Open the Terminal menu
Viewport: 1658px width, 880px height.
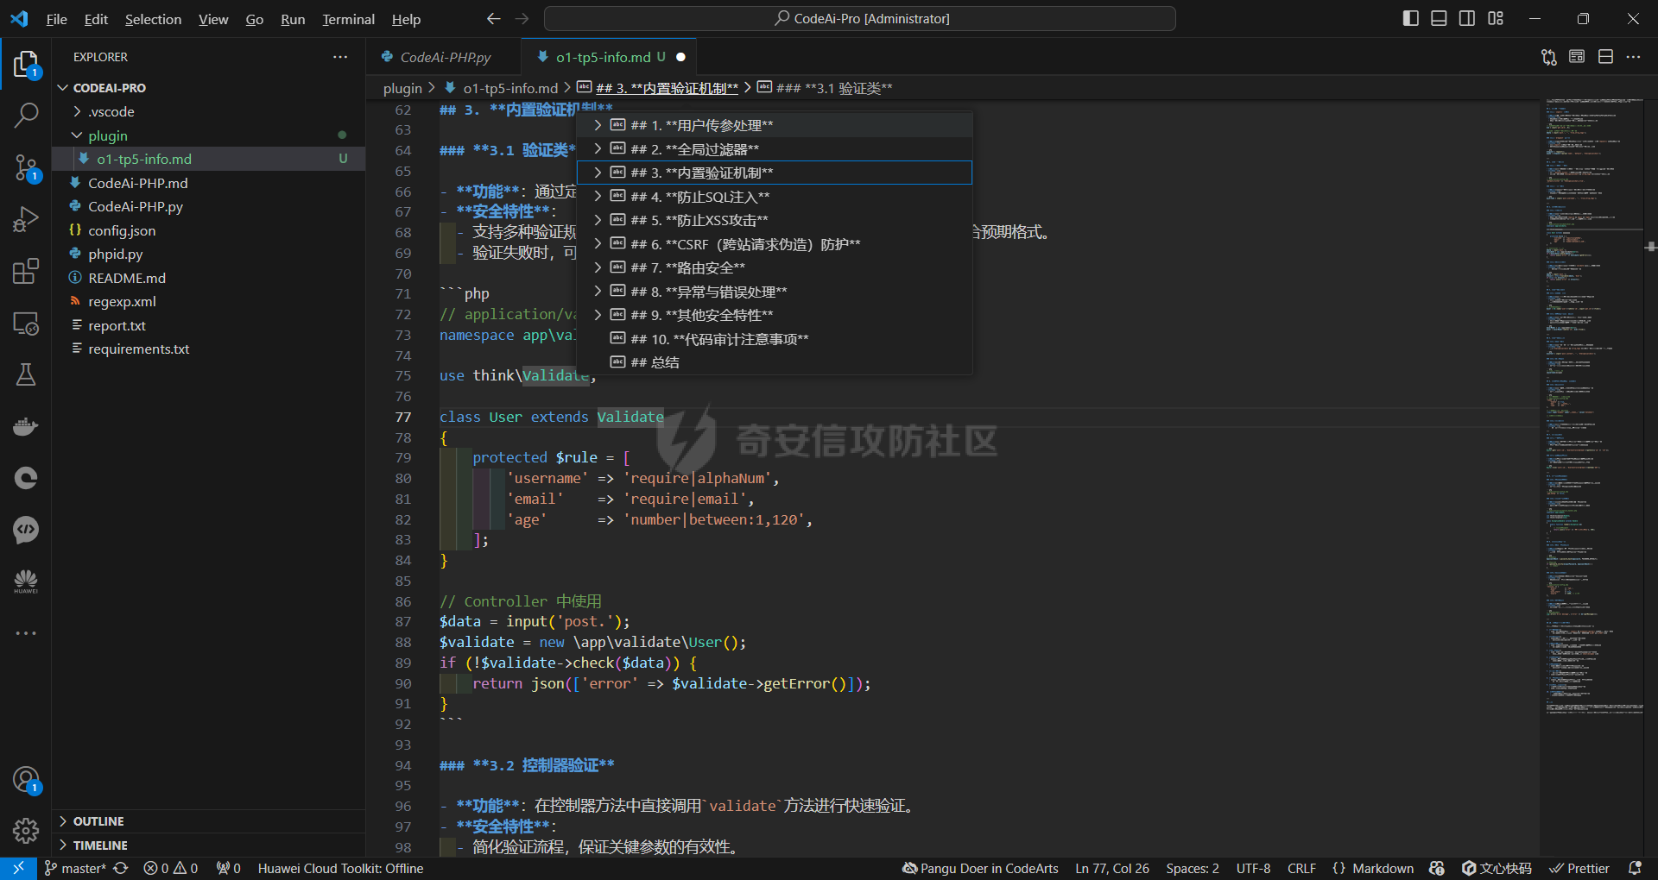348,19
